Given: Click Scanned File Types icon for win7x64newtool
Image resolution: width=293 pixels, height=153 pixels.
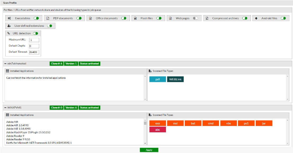Looking at the screenshot, I should [x=150, y=71].
